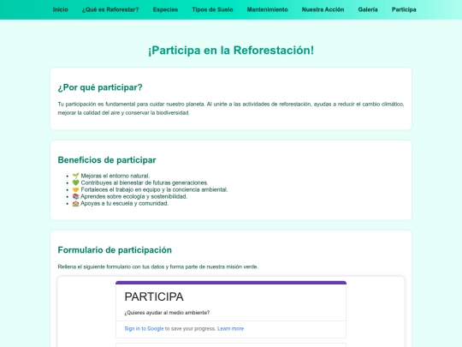Click 'Apoyas a tu escuela y comunidad.'
462x347 pixels.
[121, 203]
